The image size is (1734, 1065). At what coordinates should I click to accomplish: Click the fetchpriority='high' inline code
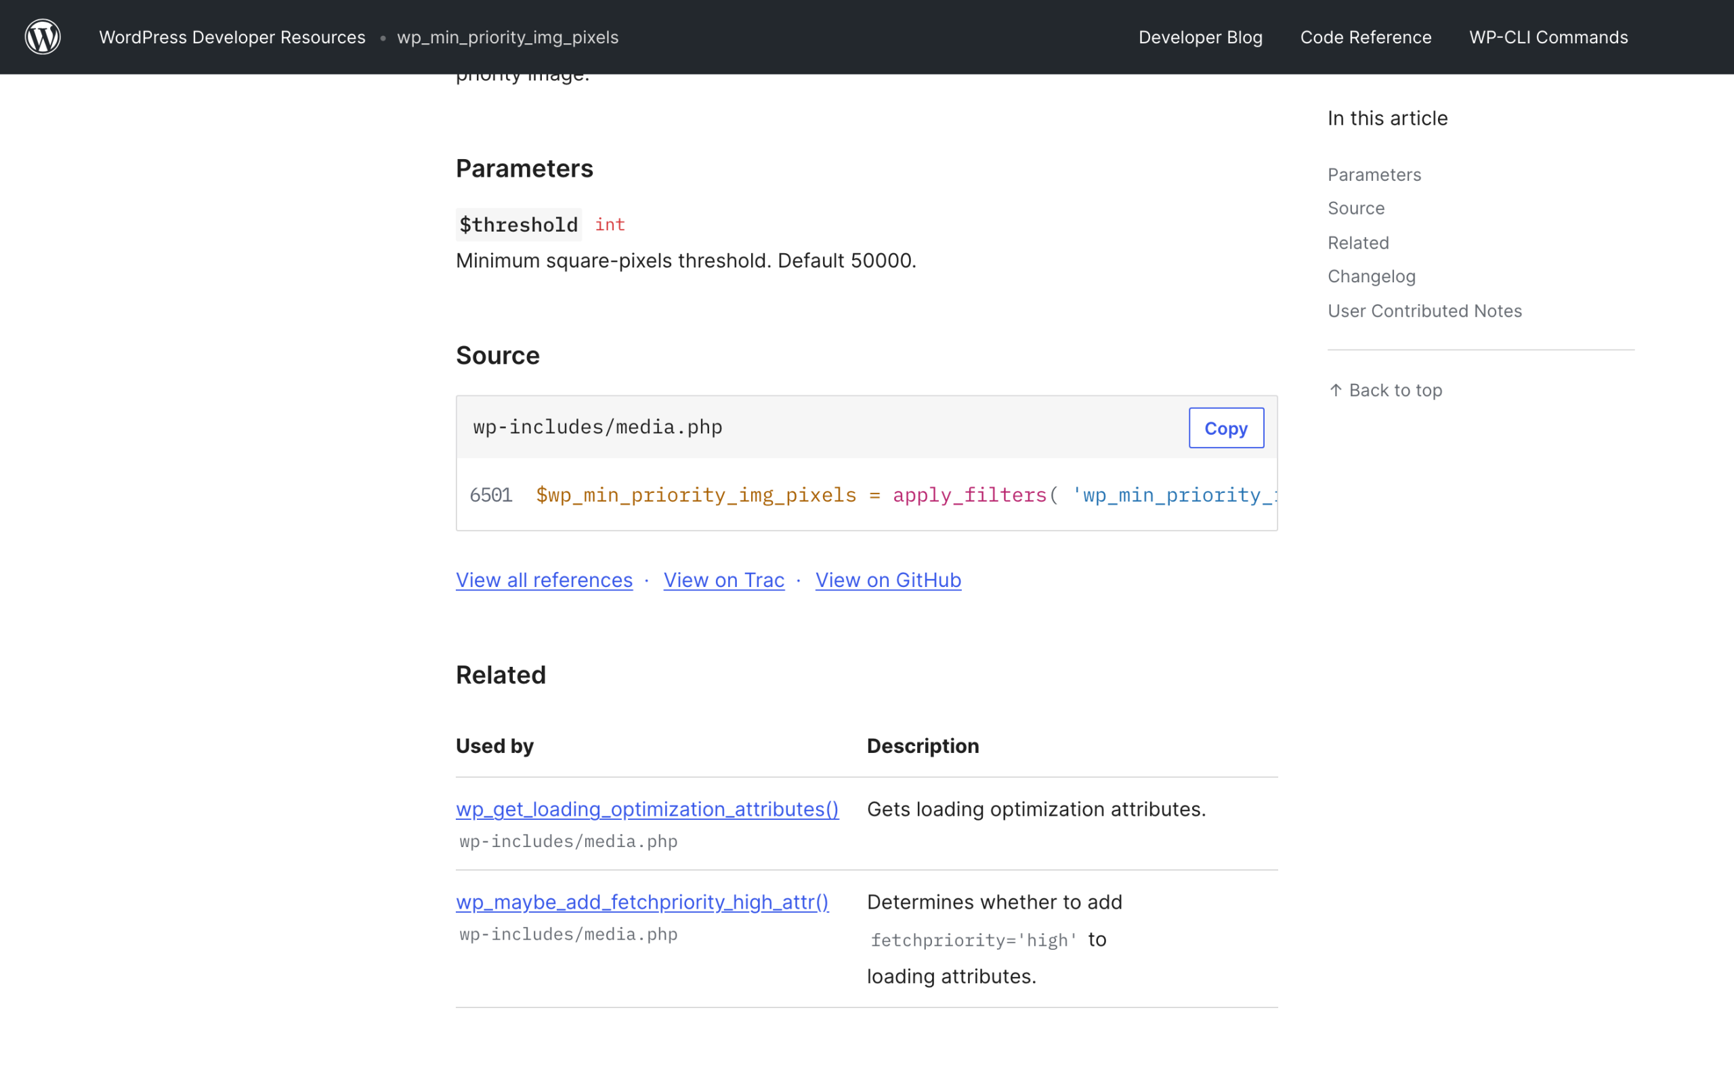click(974, 940)
